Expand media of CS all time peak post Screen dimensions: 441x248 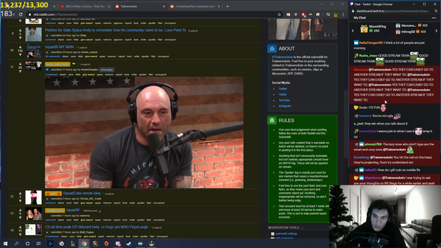[x=47, y=232]
